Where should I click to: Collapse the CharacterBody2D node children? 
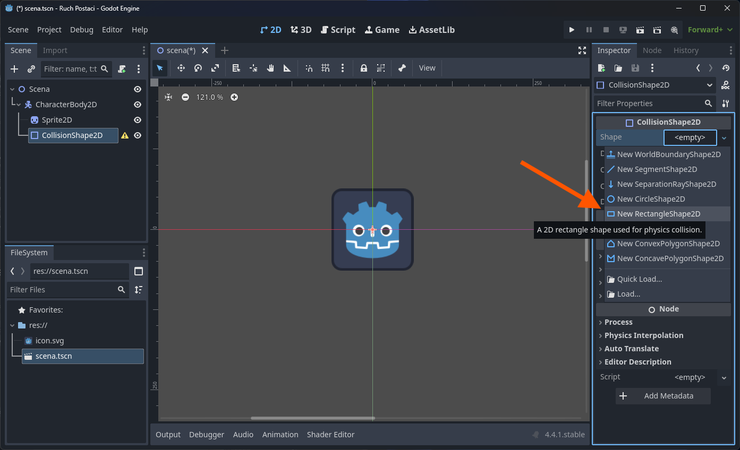(x=19, y=105)
